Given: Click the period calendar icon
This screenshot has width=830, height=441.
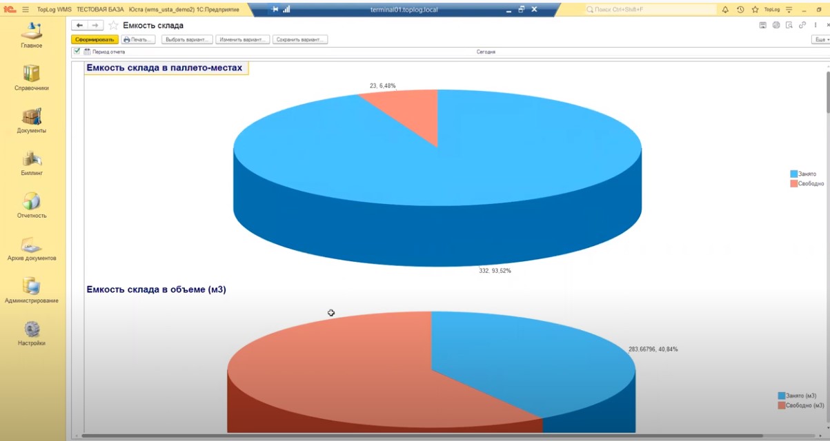Looking at the screenshot, I should (88, 52).
